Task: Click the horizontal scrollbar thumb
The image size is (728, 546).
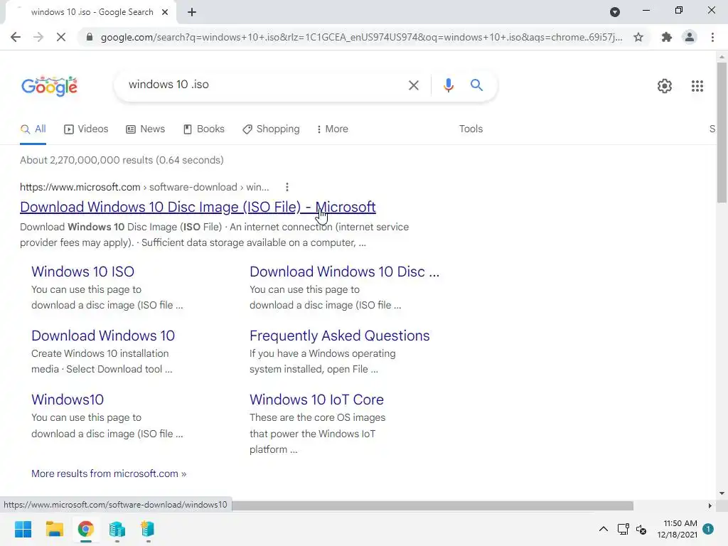Action: [x=432, y=505]
